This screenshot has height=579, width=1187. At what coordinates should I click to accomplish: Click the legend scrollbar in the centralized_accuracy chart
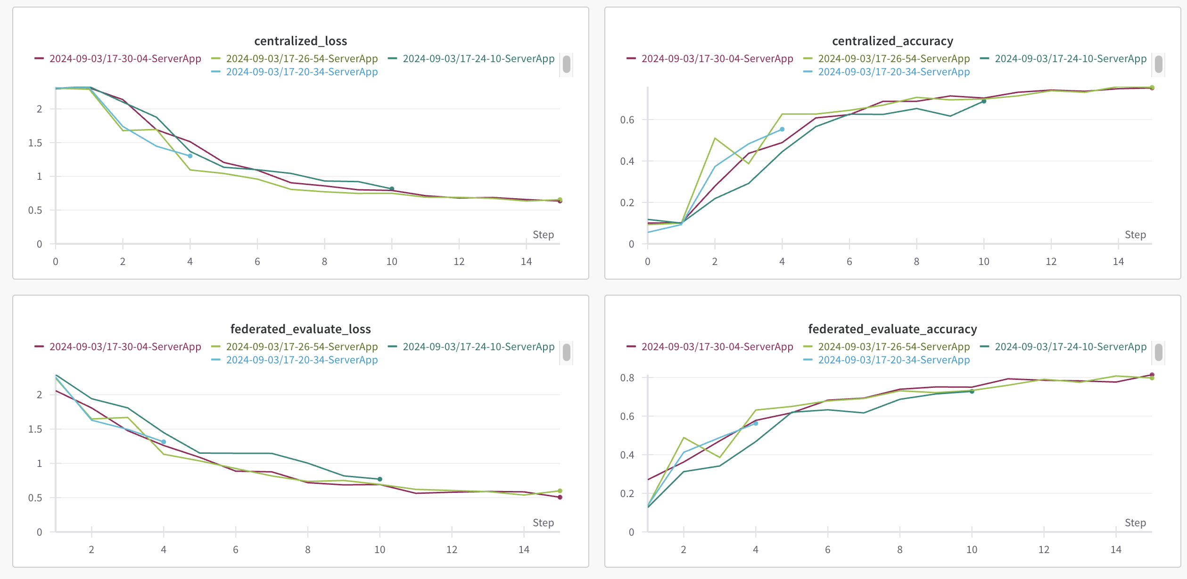coord(1159,64)
